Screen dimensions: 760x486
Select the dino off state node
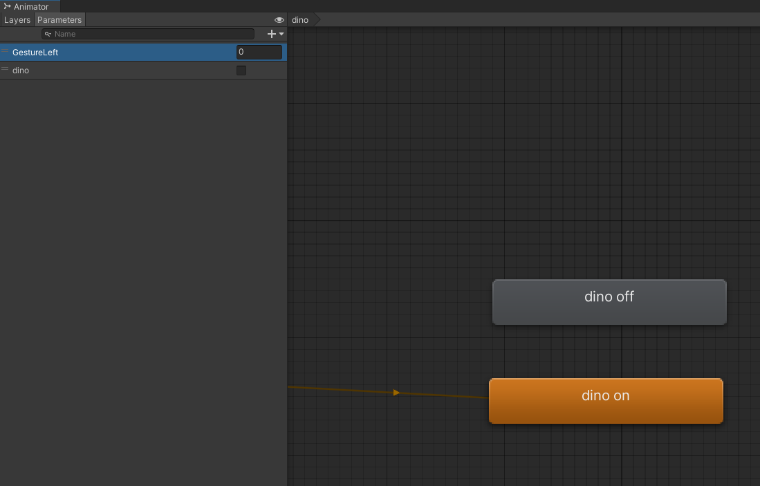click(609, 302)
